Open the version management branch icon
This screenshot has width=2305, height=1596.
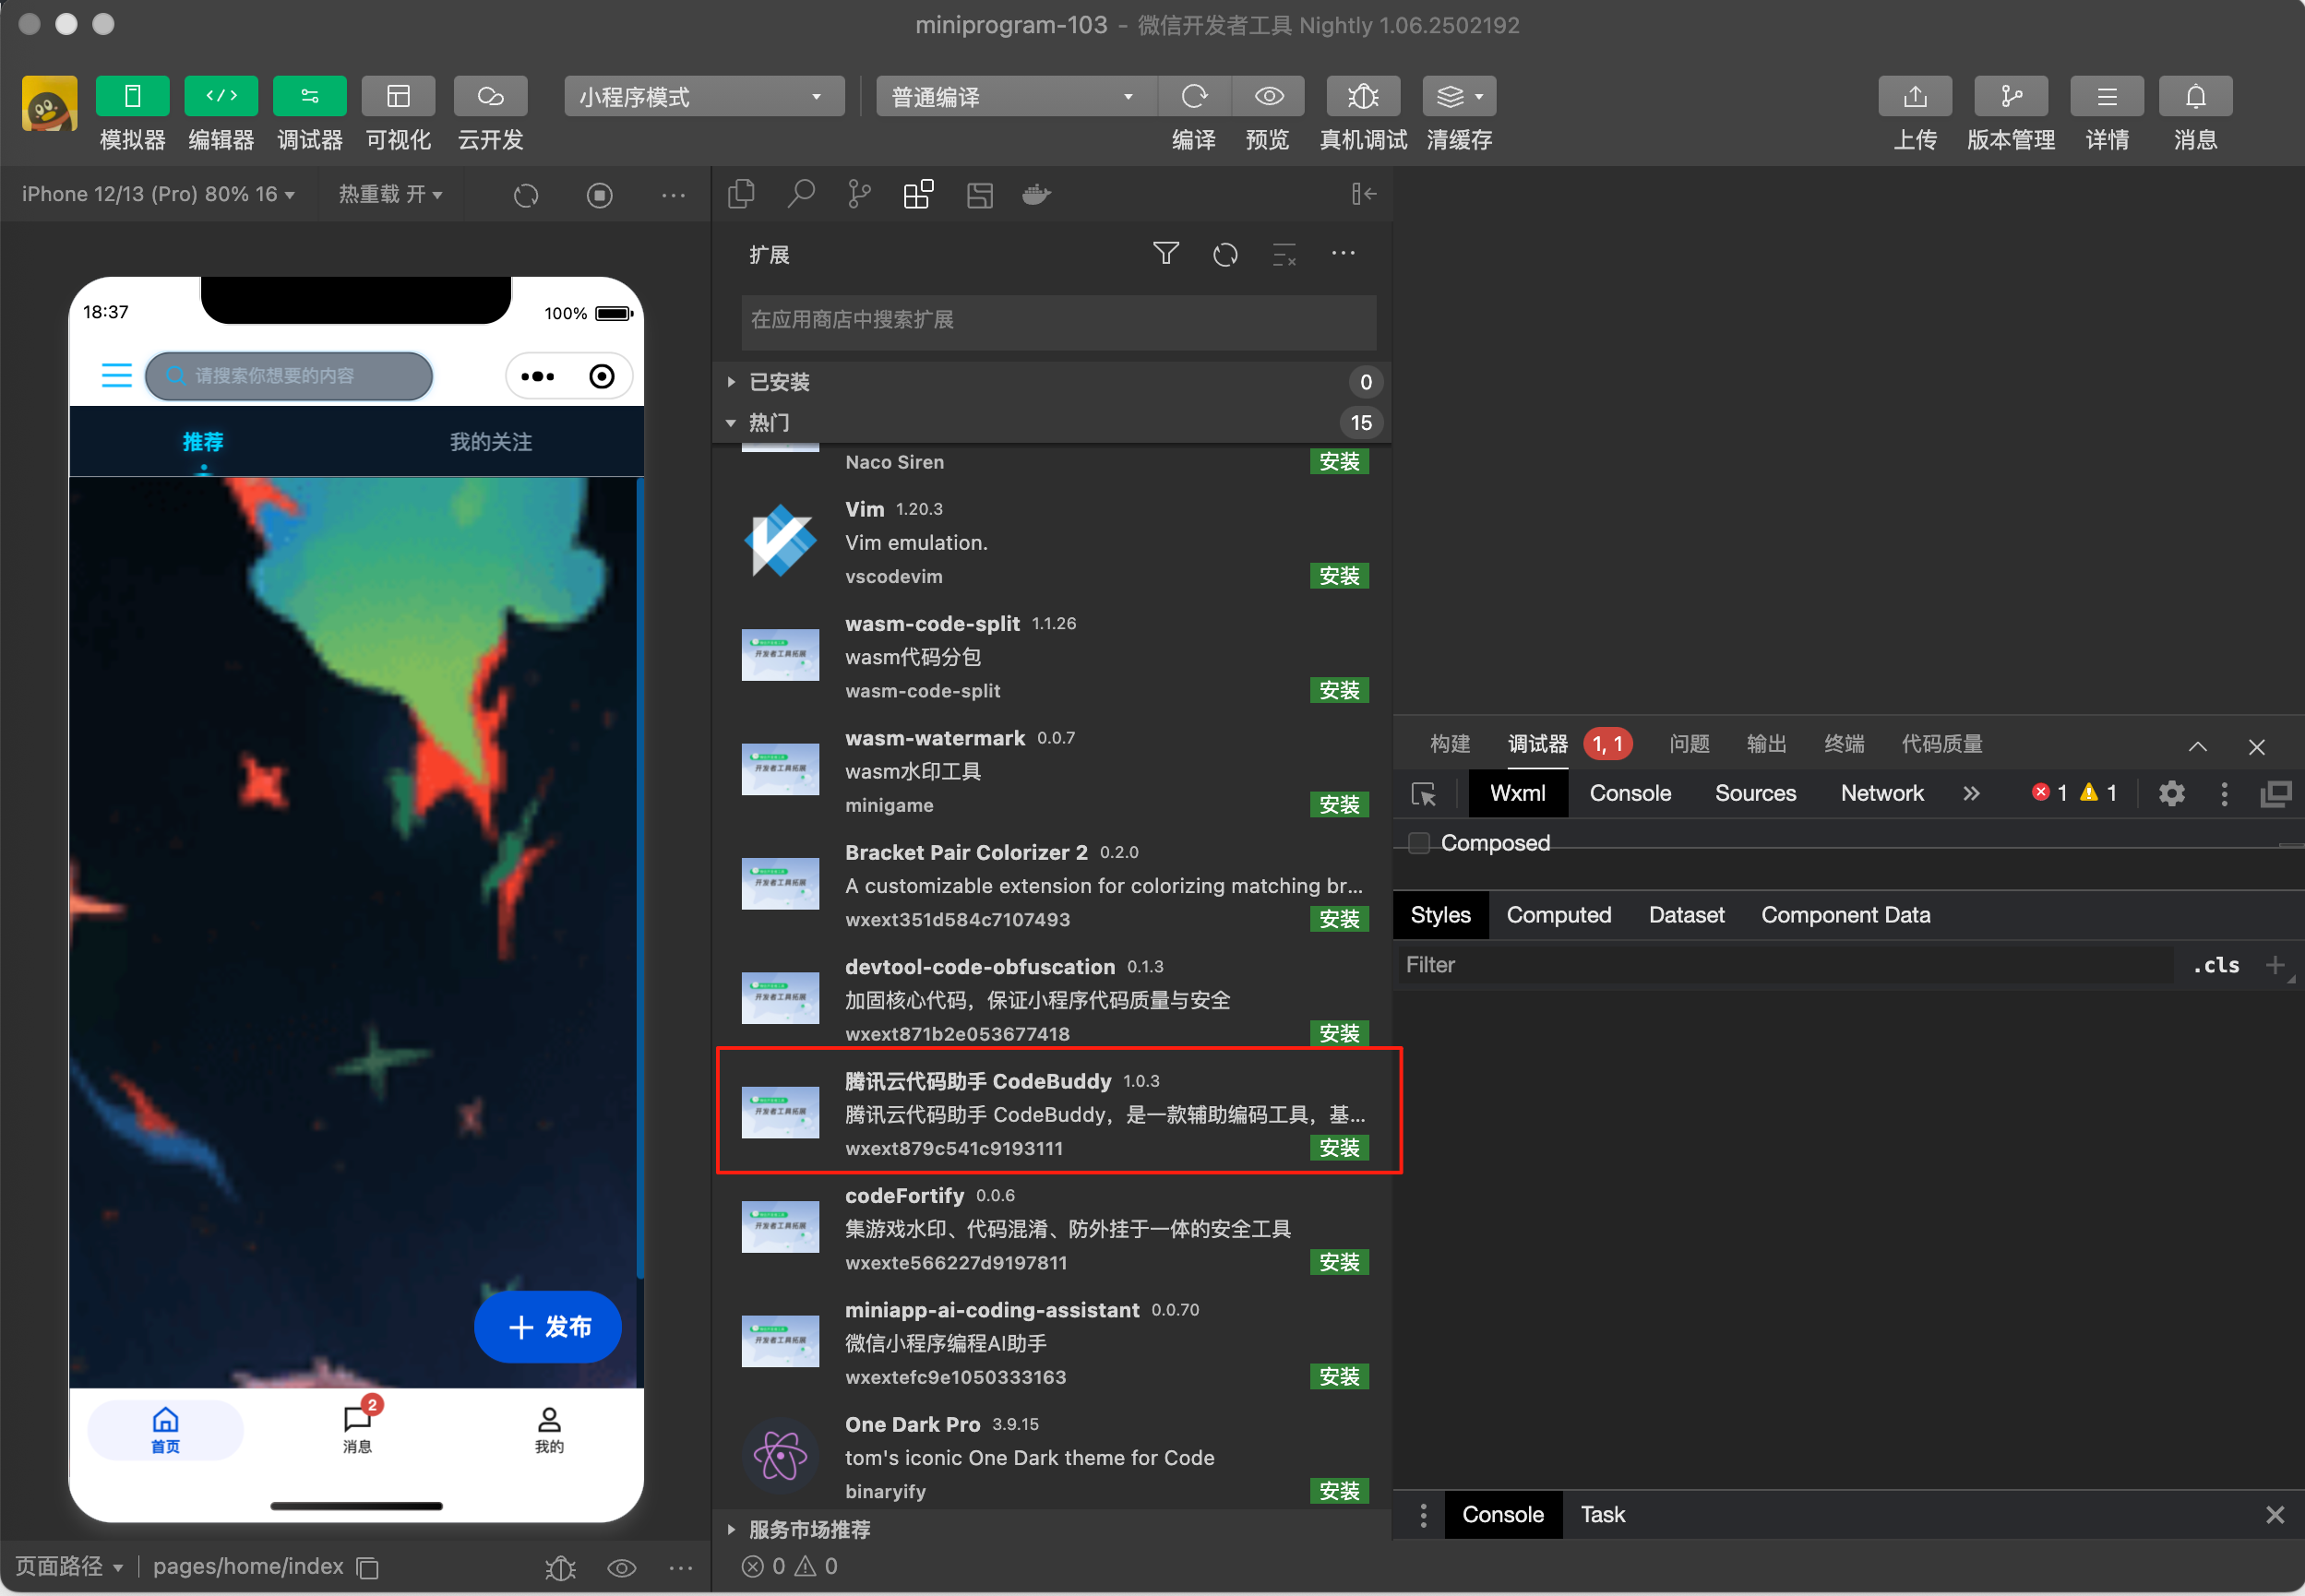(x=2010, y=96)
